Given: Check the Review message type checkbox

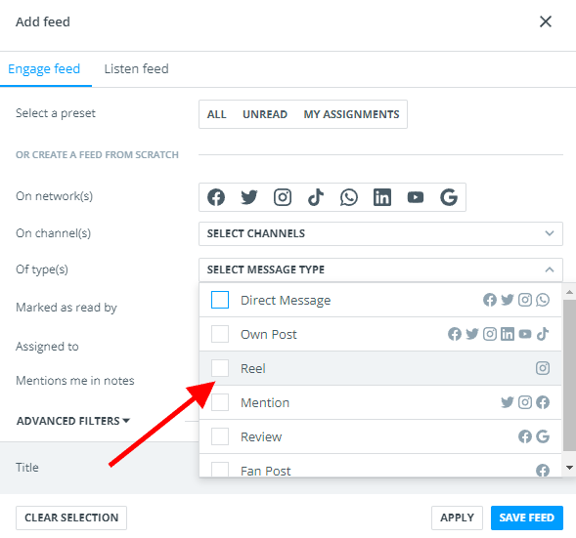Looking at the screenshot, I should click(x=220, y=436).
